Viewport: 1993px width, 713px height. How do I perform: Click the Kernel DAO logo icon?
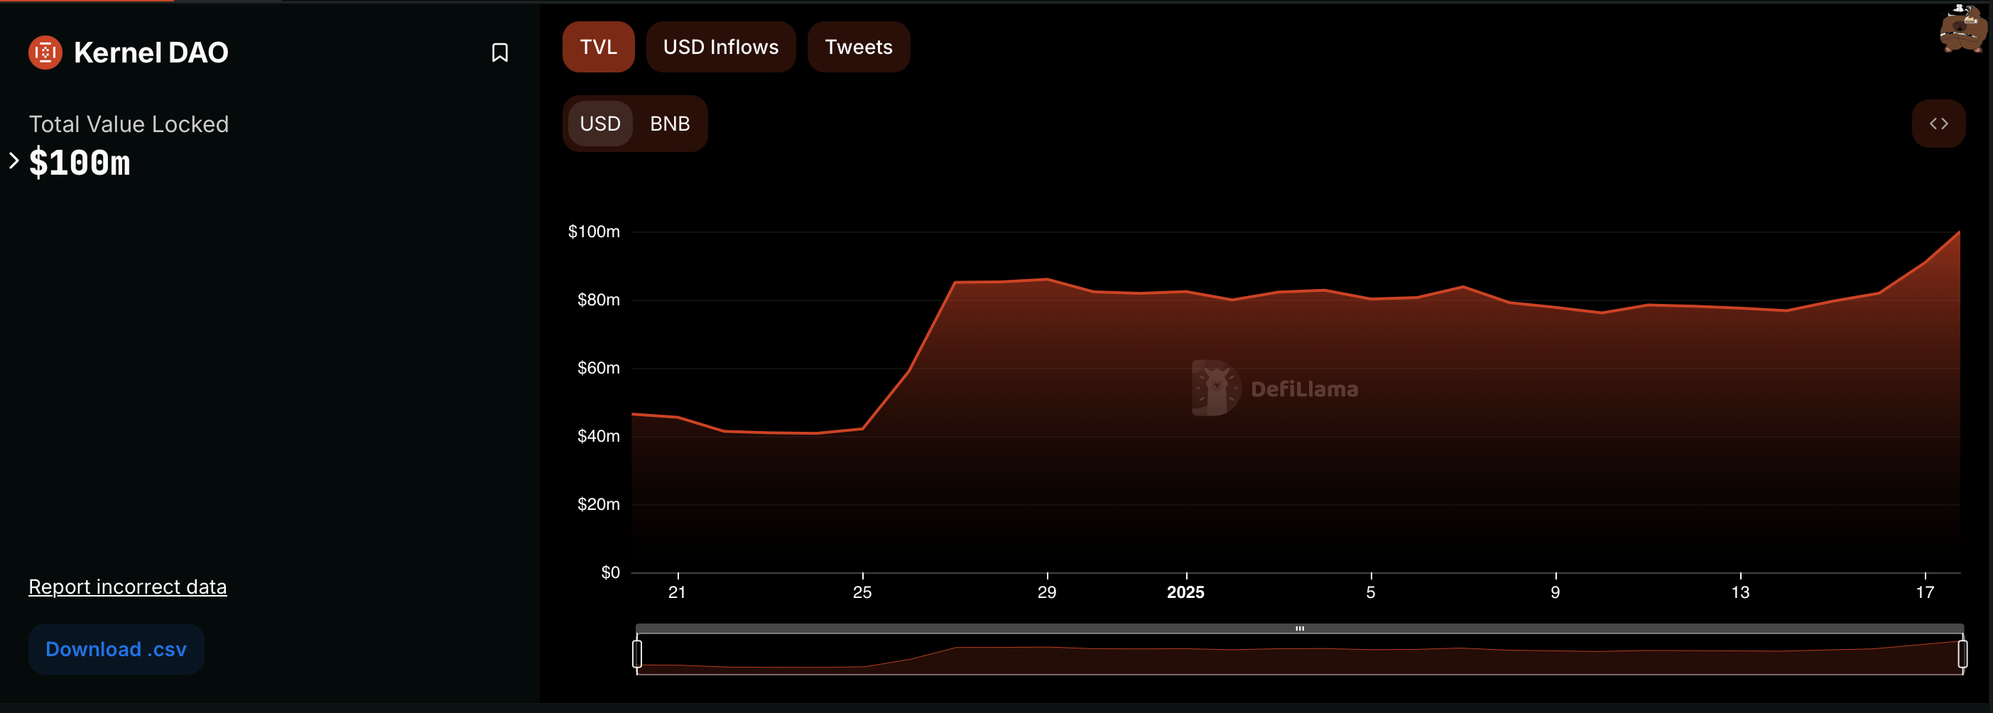[x=45, y=53]
